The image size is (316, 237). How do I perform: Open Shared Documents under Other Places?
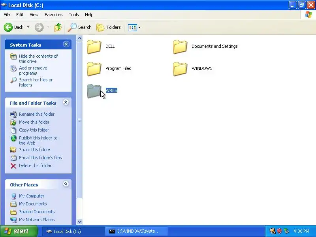click(x=37, y=212)
